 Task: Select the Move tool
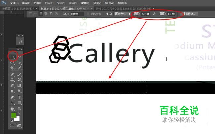[20, 57]
